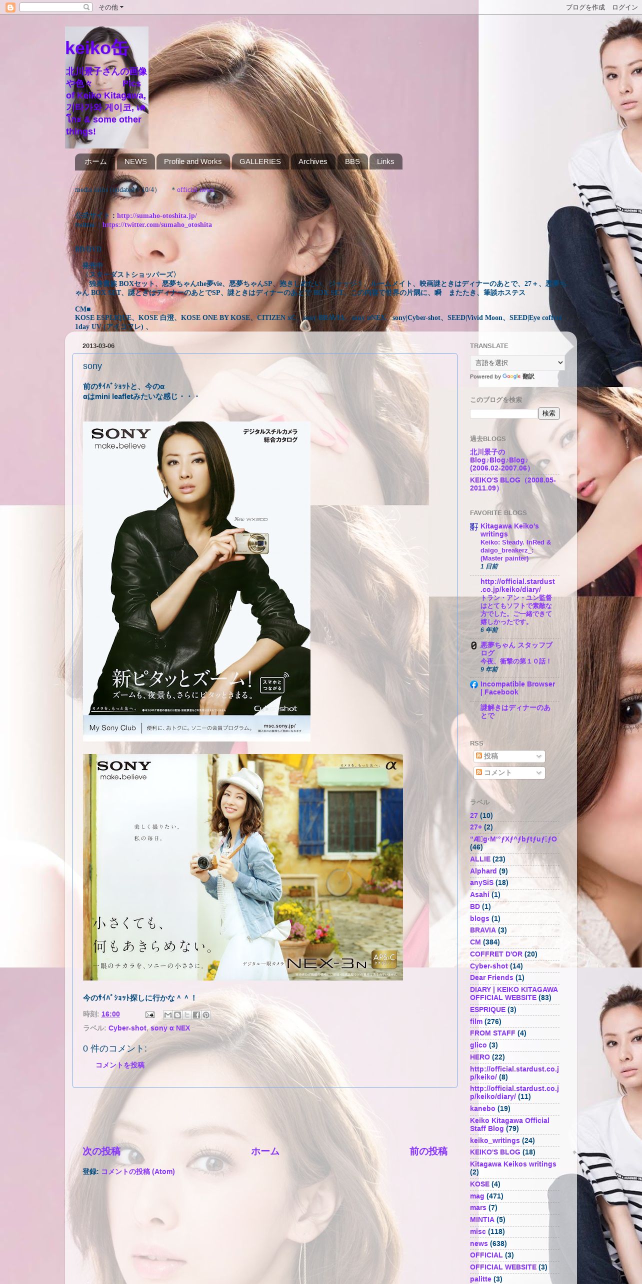
Task: Share post on Twitter icon
Action: [x=187, y=1014]
